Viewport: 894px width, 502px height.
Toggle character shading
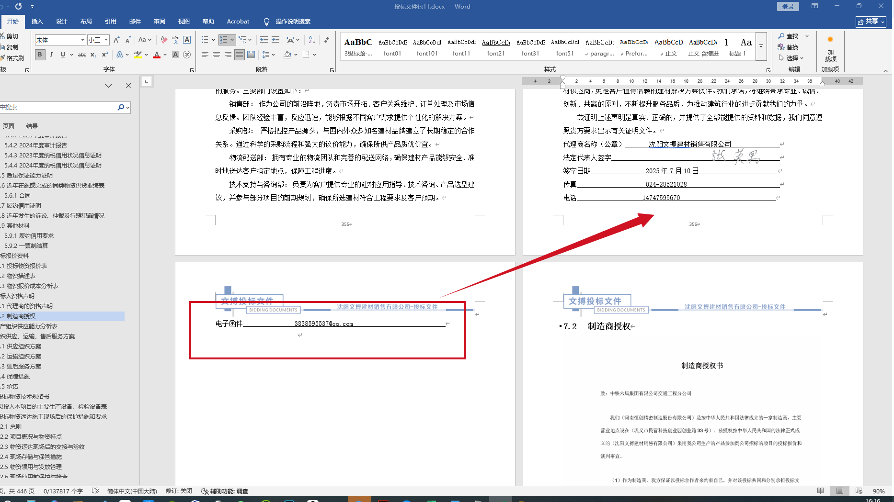click(175, 55)
